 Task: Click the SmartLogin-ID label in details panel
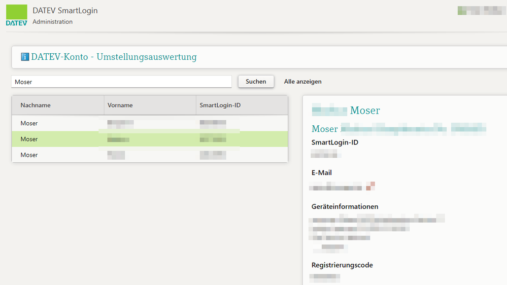point(334,142)
